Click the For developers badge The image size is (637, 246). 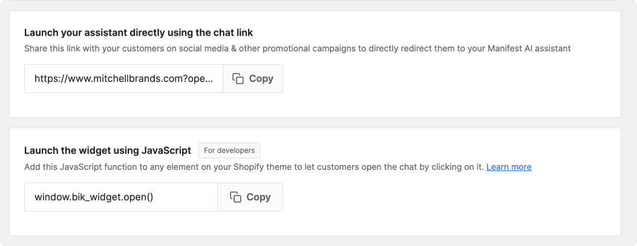pyautogui.click(x=229, y=150)
